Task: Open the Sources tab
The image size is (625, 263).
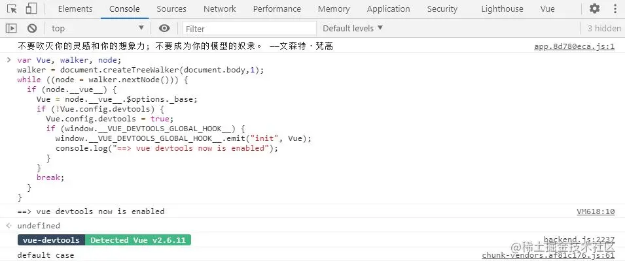Action: [171, 9]
